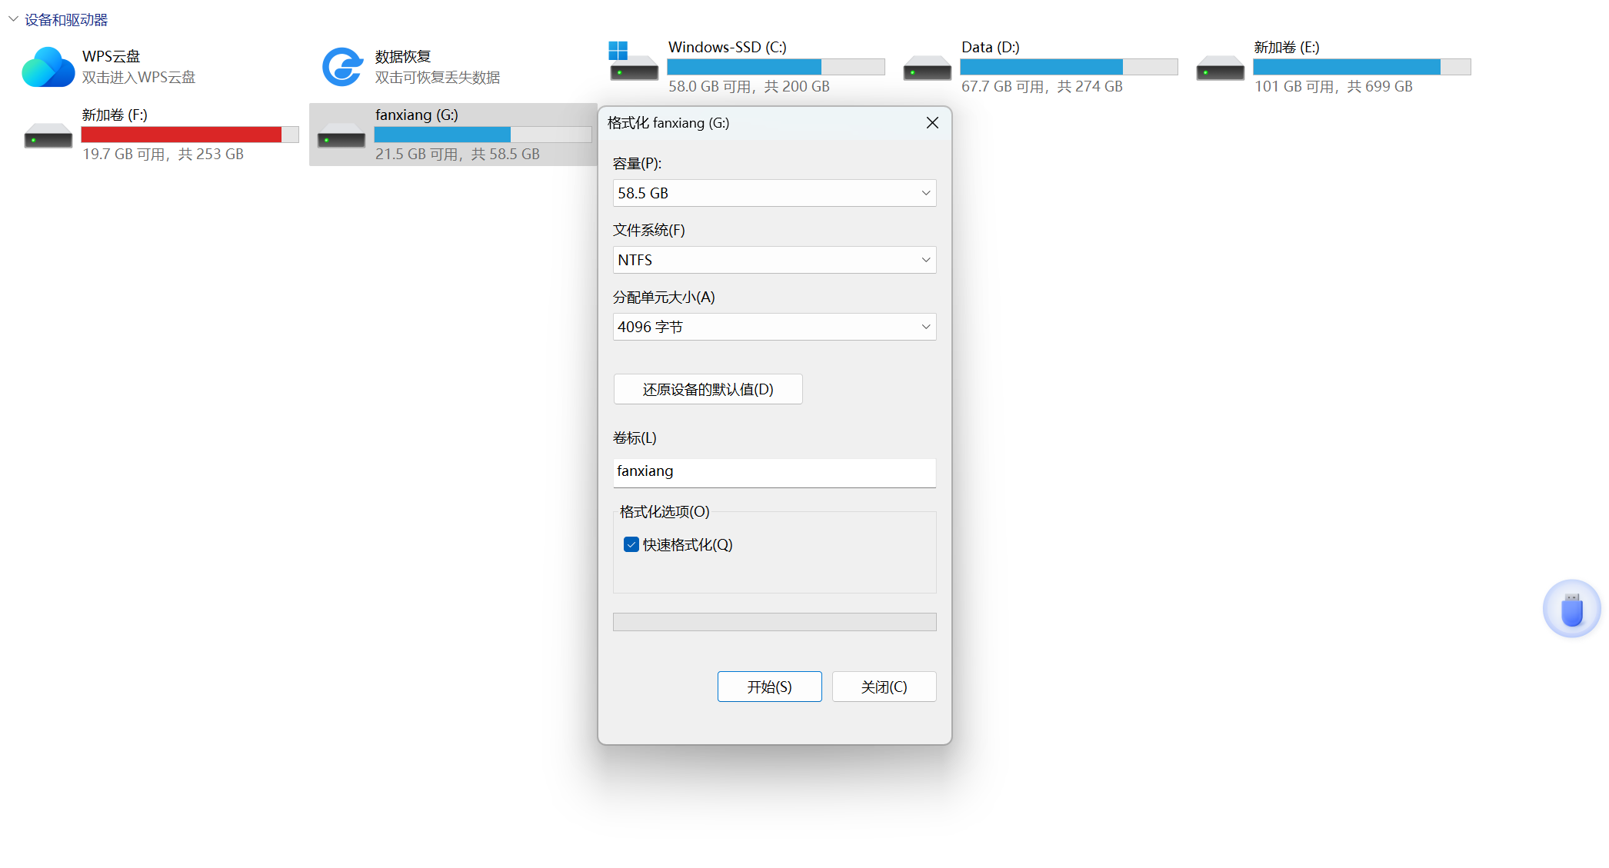
Task: Open the 文件系统 NTFS dropdown
Action: click(x=774, y=260)
